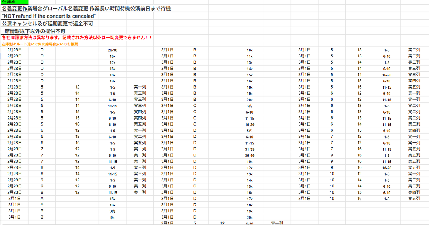
Task: Select the green 在庫4 header cell
Action: pyautogui.click(x=15, y=2)
